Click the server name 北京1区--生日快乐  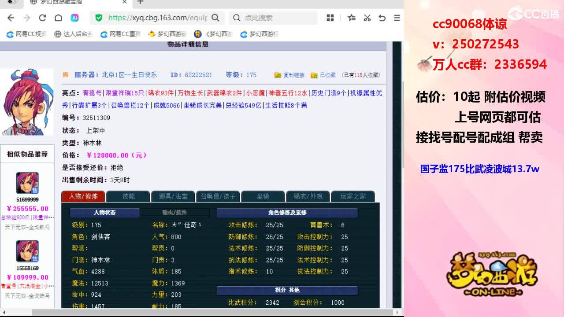[x=130, y=75]
